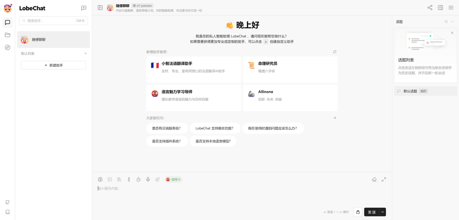Open the Chat section in left rail

tap(8, 22)
